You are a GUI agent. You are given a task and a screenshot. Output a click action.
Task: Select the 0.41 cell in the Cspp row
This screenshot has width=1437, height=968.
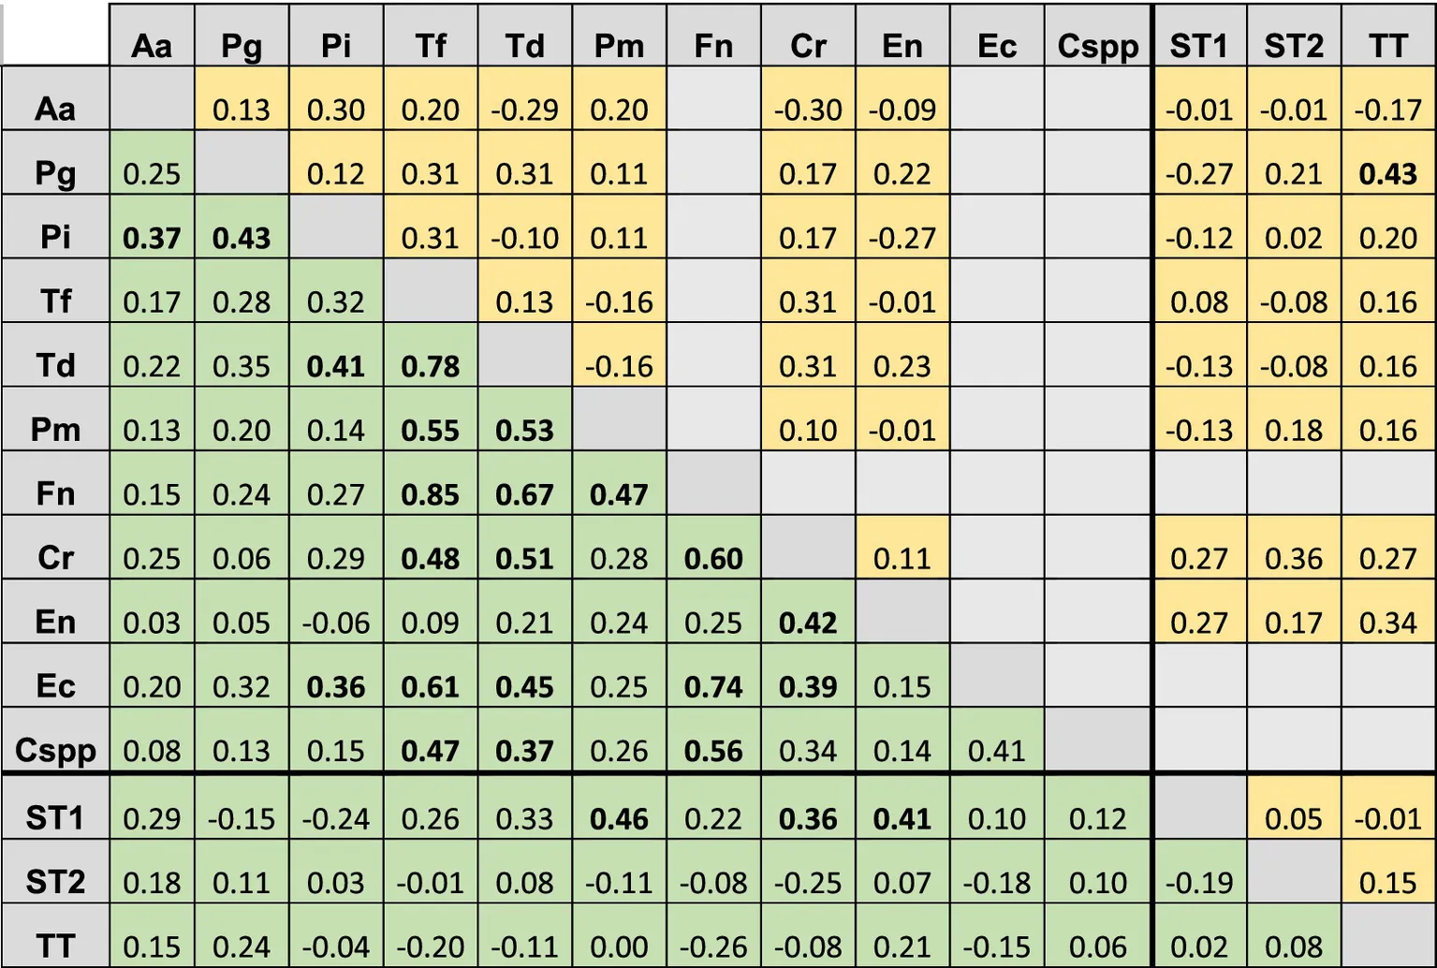pos(996,750)
